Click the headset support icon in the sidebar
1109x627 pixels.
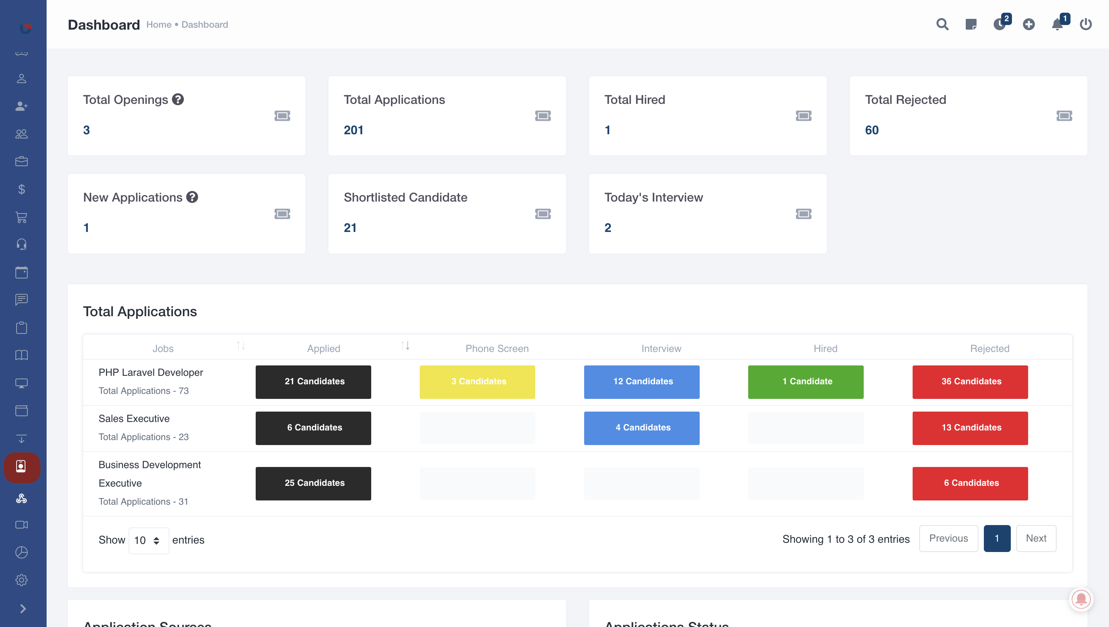click(x=21, y=245)
